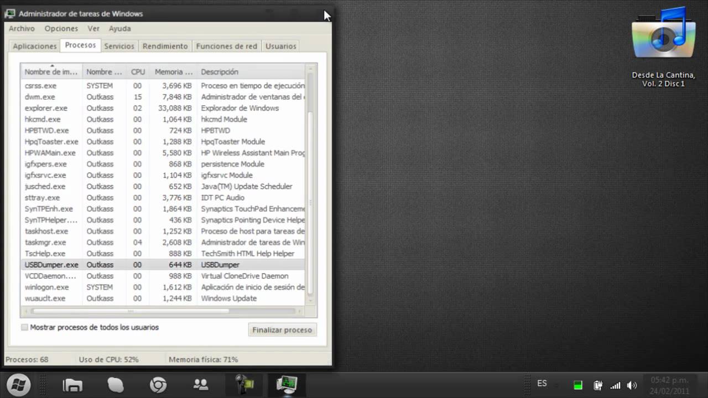
Task: Open the Archivo menu
Action: tap(22, 28)
